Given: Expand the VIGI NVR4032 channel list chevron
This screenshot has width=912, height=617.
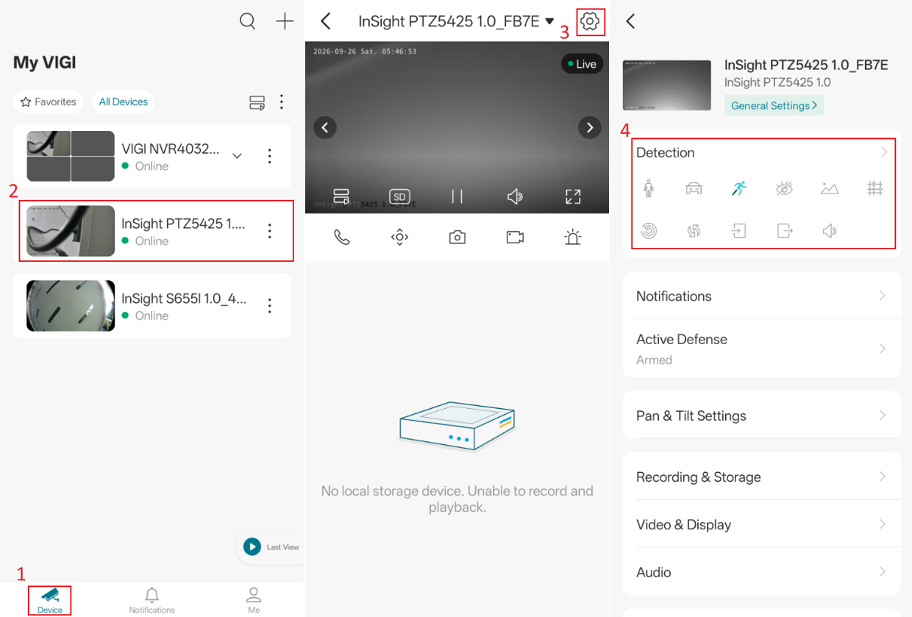Looking at the screenshot, I should pos(237,156).
